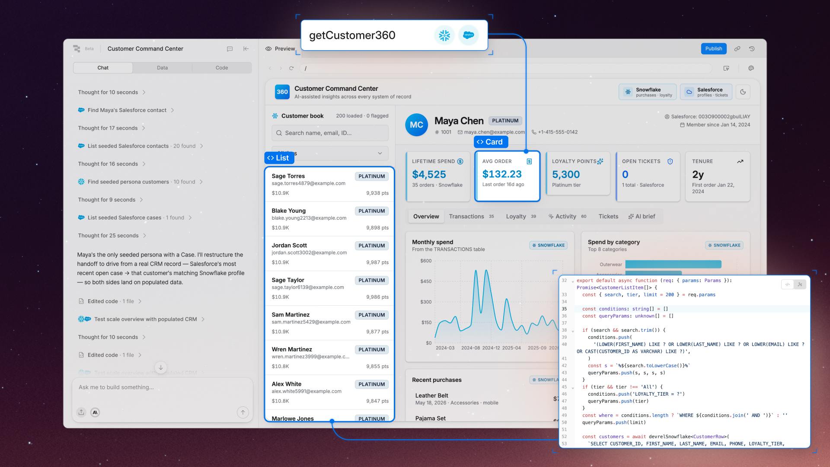Open the AI brief tab
This screenshot has height=467, width=830.
coord(642,217)
